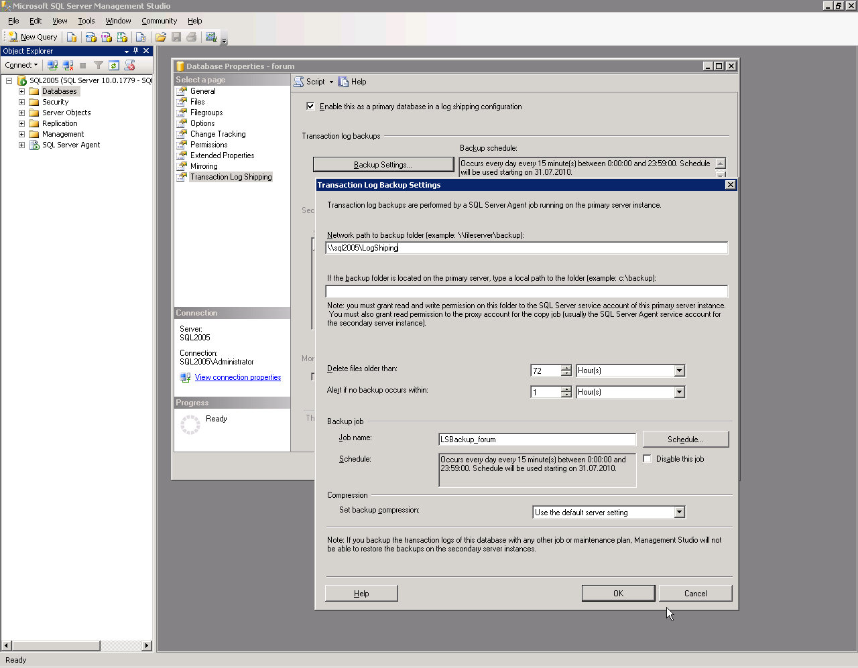Click Help in Database Properties toolbar
Image resolution: width=858 pixels, height=668 pixels.
[x=353, y=82]
